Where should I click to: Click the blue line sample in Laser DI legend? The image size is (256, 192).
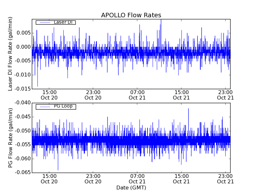click(x=44, y=22)
